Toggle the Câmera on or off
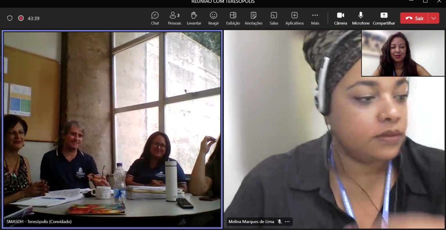Image resolution: width=446 pixels, height=230 pixels. point(340,18)
